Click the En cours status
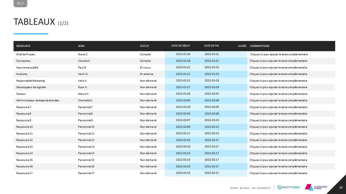The height and width of the screenshot is (194, 346). (145, 68)
